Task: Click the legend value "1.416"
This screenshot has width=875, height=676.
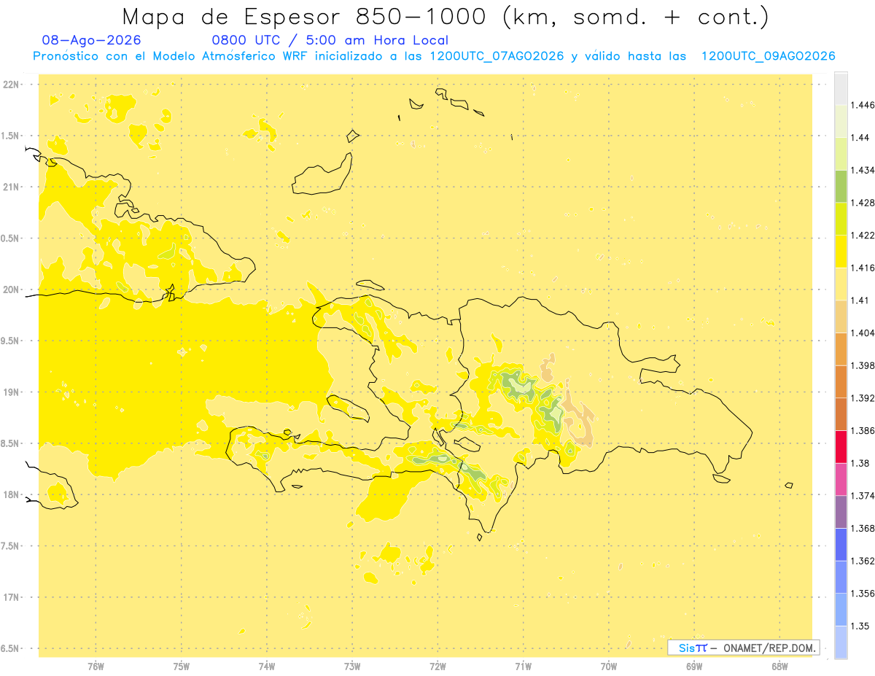Action: click(x=863, y=268)
